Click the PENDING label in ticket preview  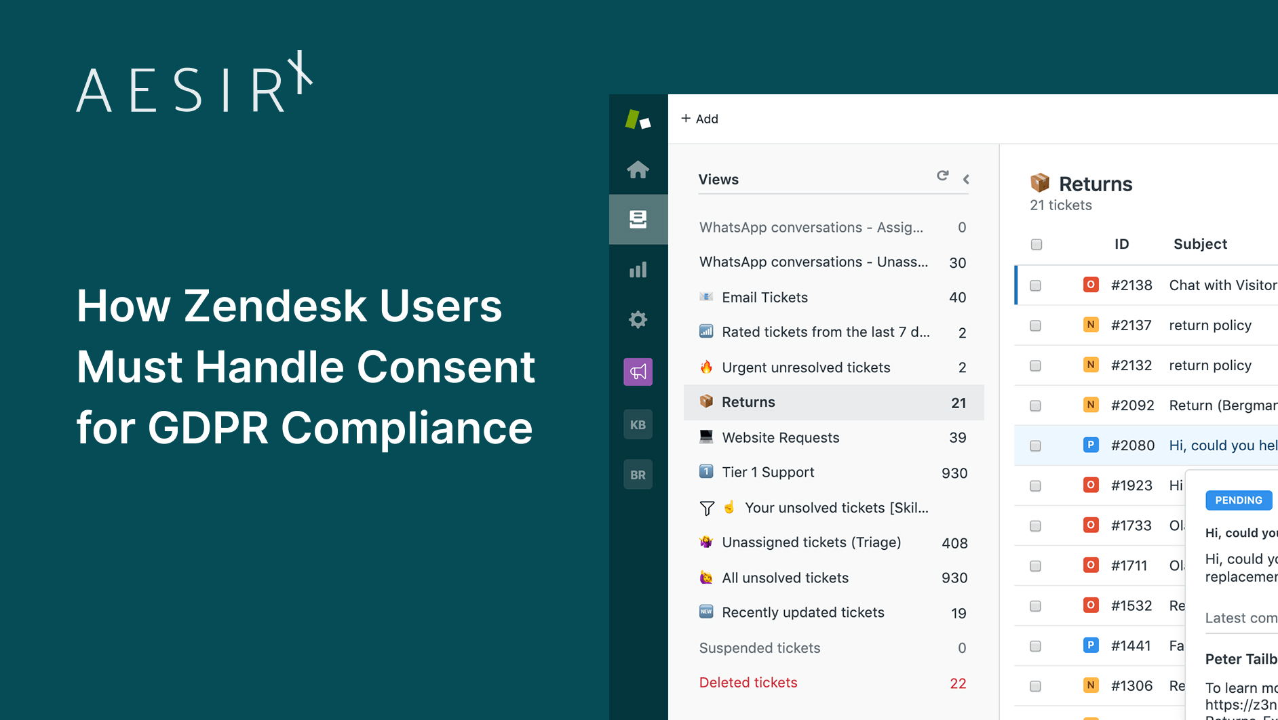[x=1239, y=500]
